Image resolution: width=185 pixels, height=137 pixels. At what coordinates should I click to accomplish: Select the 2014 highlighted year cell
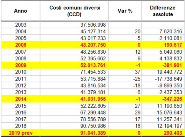click(21, 99)
